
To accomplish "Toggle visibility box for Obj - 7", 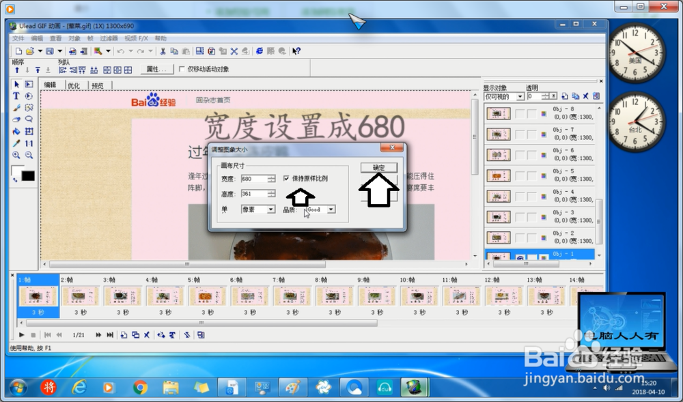I will [520, 134].
